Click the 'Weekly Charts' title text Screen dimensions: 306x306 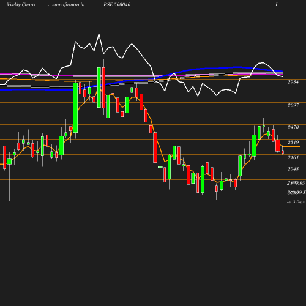[21, 4]
